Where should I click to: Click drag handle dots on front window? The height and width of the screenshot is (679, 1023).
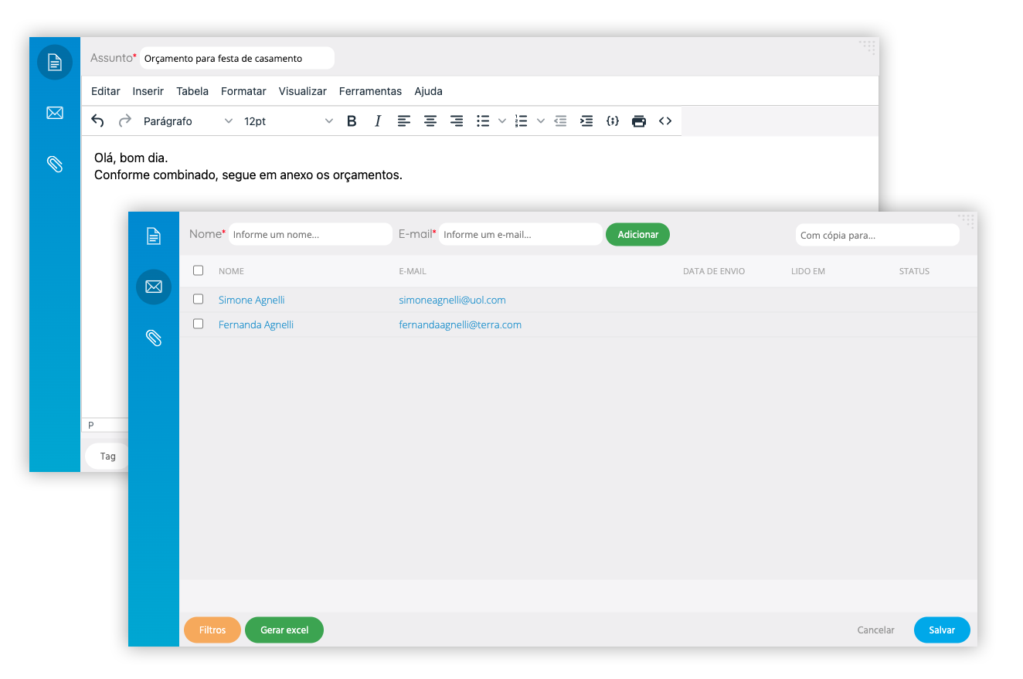coord(966,222)
